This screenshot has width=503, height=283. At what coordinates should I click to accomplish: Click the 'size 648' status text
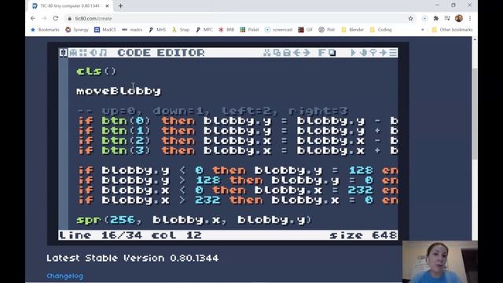363,235
